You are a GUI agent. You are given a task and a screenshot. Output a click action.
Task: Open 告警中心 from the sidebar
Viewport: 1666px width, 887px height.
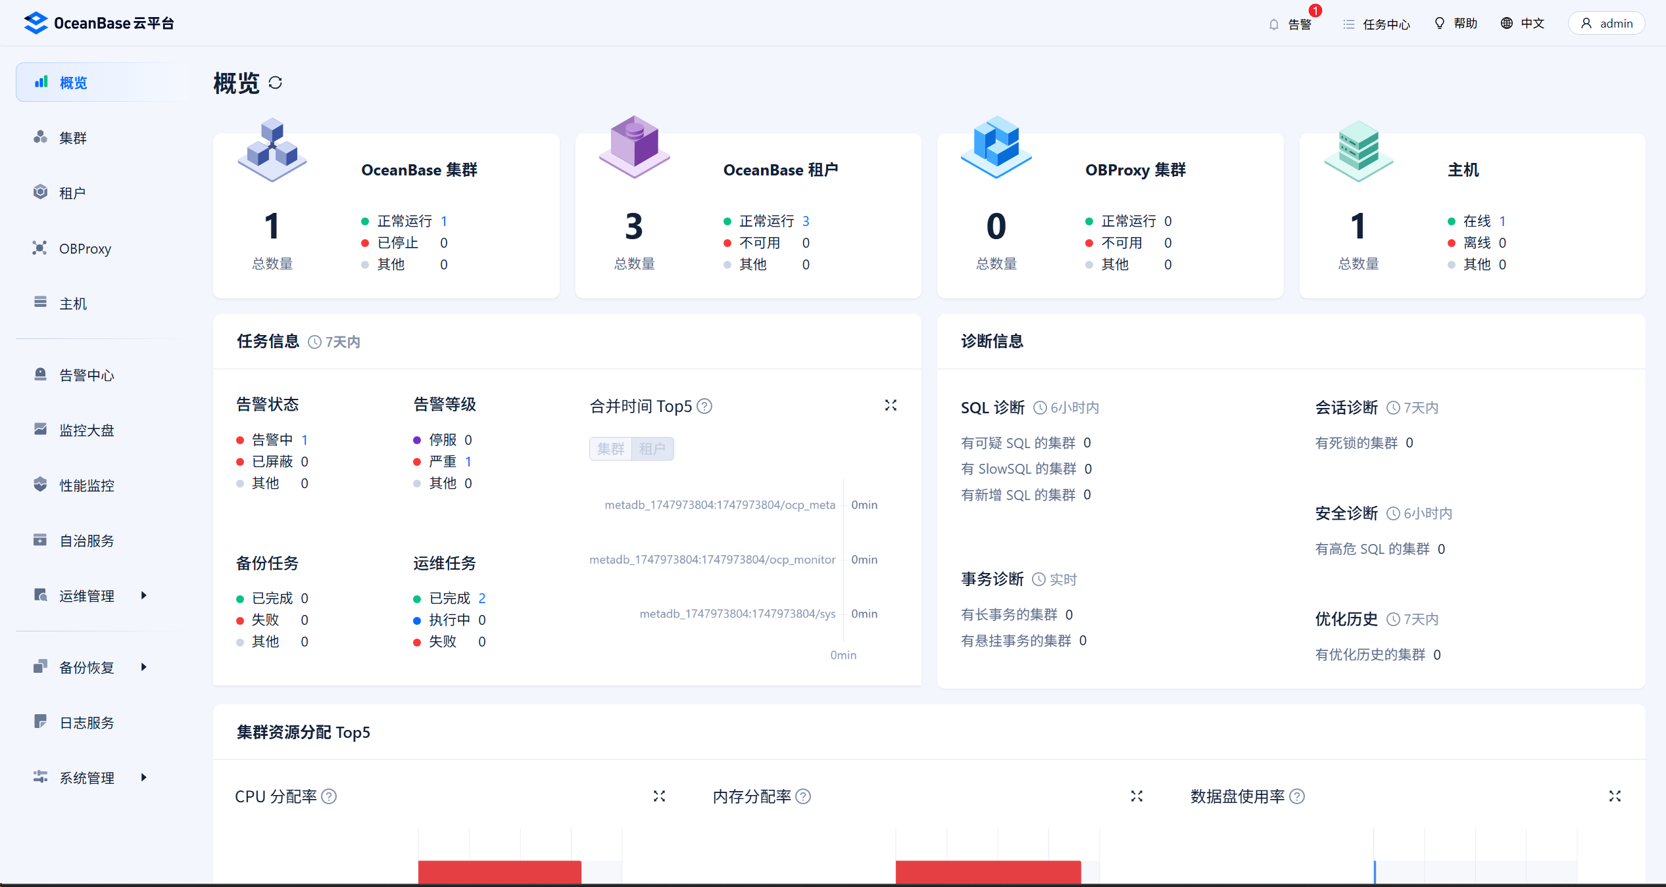point(86,375)
